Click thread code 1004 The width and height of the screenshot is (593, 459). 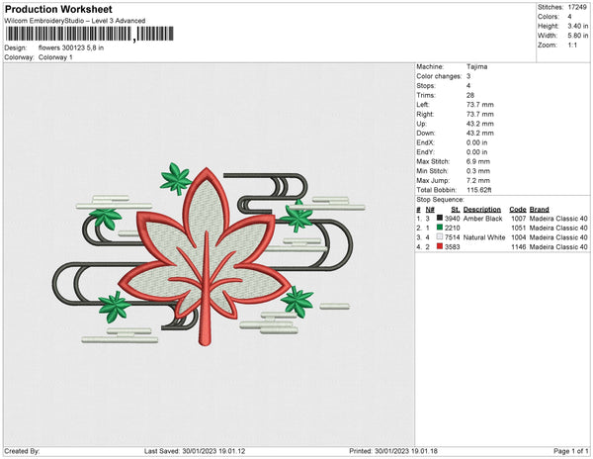click(x=519, y=237)
